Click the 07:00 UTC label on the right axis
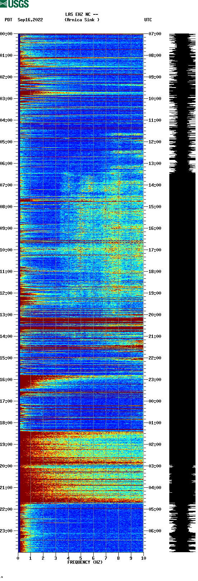This screenshot has width=198, height=581. click(x=155, y=34)
